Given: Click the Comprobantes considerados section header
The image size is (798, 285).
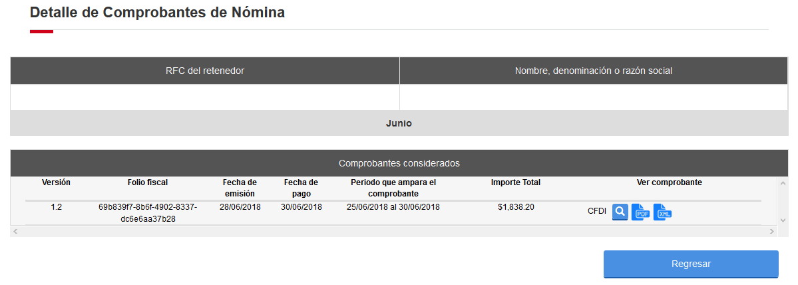Looking at the screenshot, I should tap(399, 163).
